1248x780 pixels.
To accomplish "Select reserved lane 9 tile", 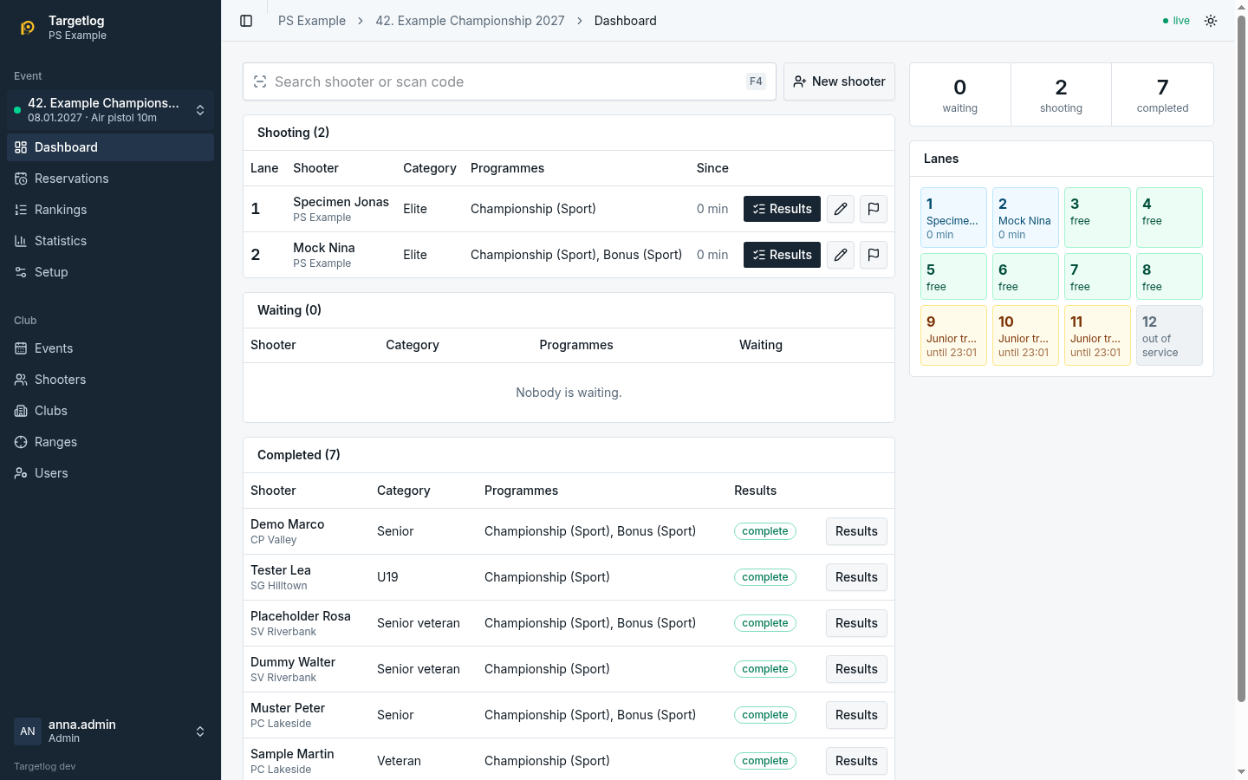I will tap(953, 335).
